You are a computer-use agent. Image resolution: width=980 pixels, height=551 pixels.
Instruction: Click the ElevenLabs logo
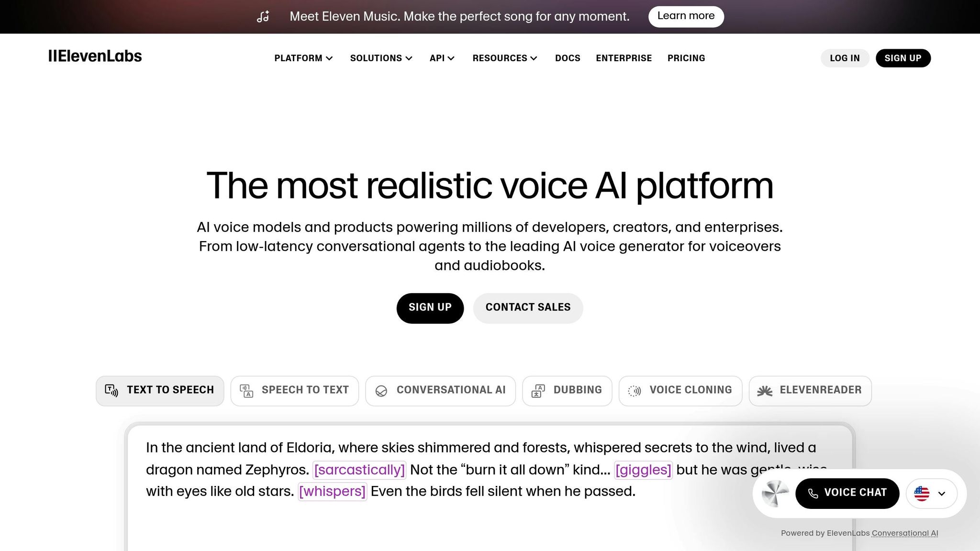95,56
